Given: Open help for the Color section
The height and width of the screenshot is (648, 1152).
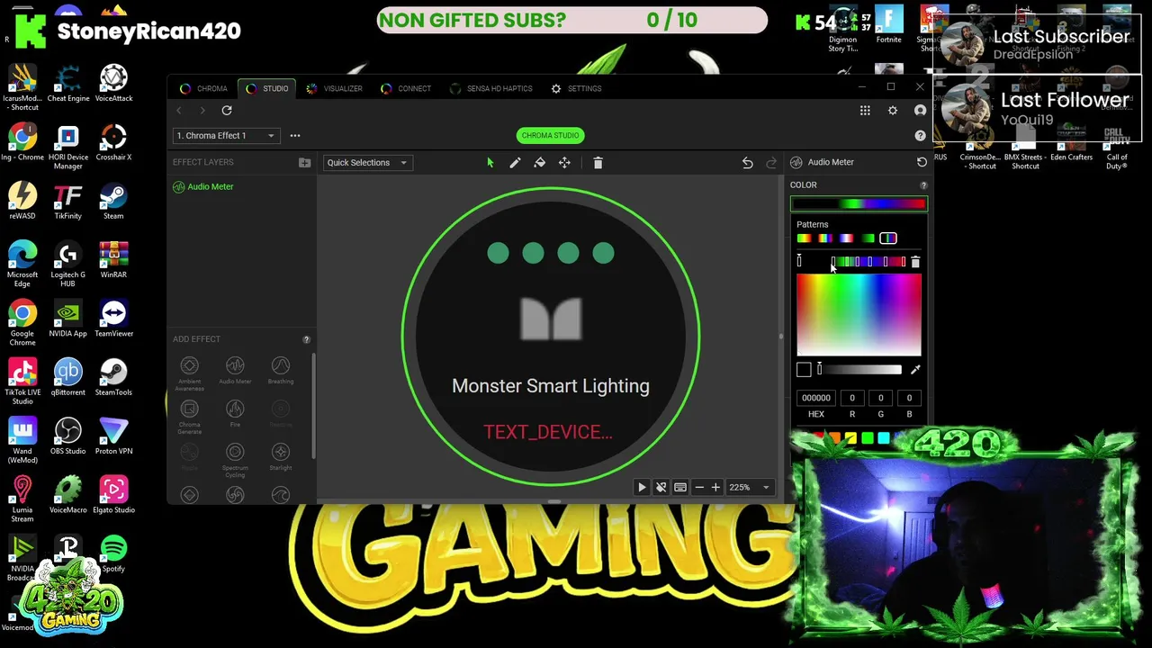Looking at the screenshot, I should 922,185.
